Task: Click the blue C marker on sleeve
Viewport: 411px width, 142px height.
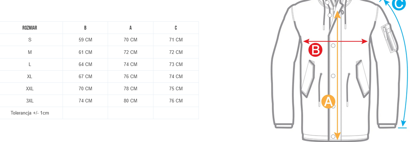Action: coord(399,4)
